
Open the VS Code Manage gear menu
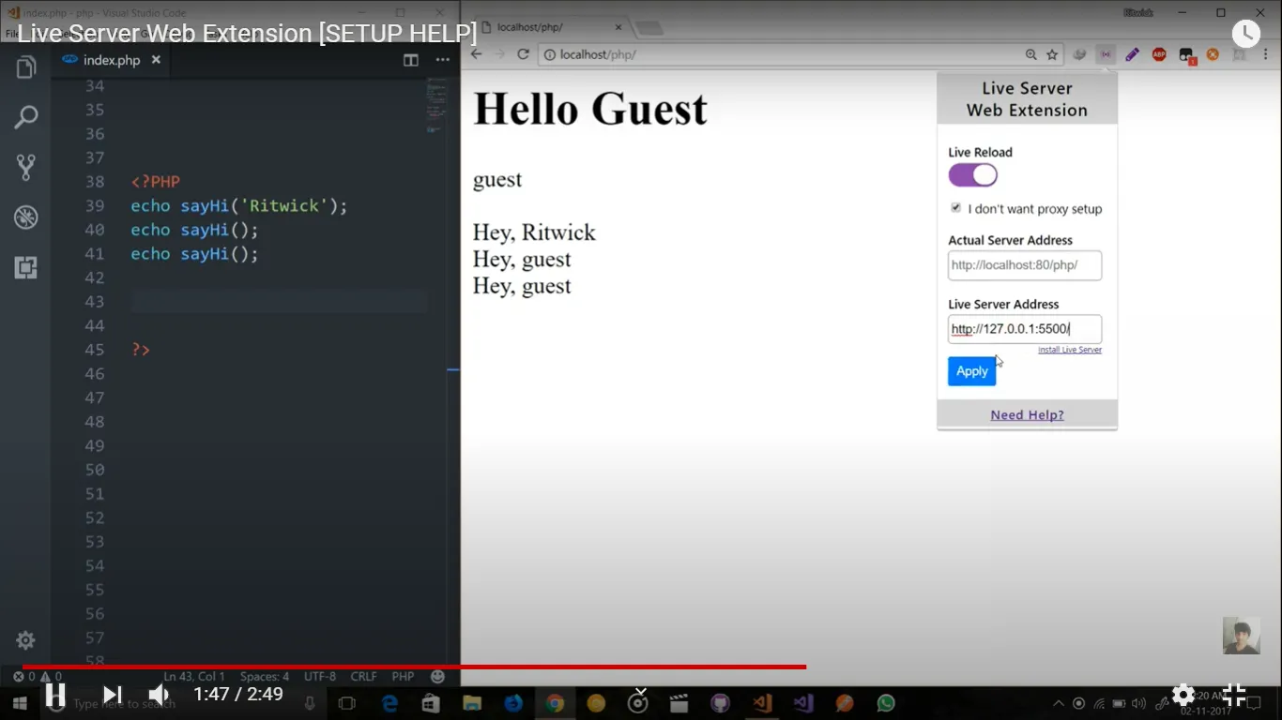(25, 640)
